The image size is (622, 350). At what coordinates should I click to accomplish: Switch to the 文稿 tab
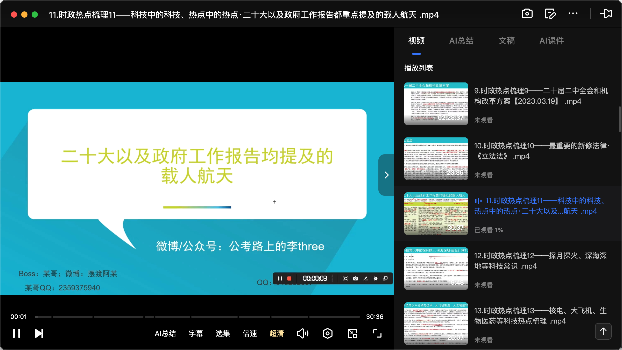[506, 41]
